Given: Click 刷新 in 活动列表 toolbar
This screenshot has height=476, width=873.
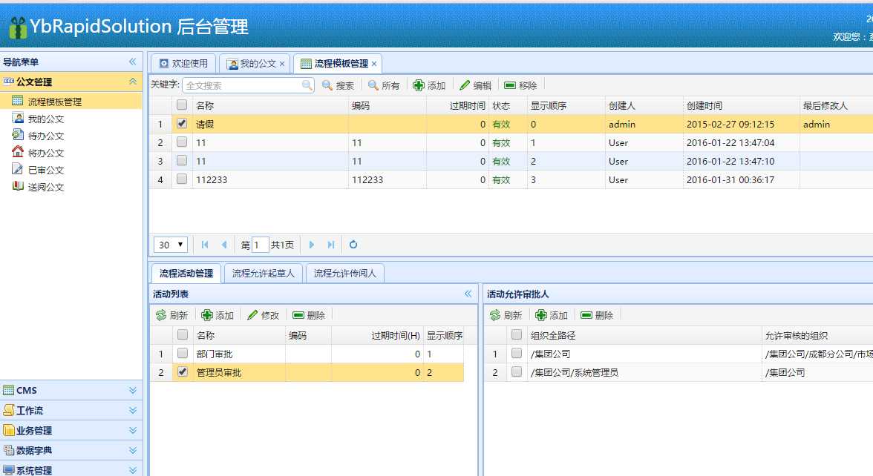Looking at the screenshot, I should [172, 315].
